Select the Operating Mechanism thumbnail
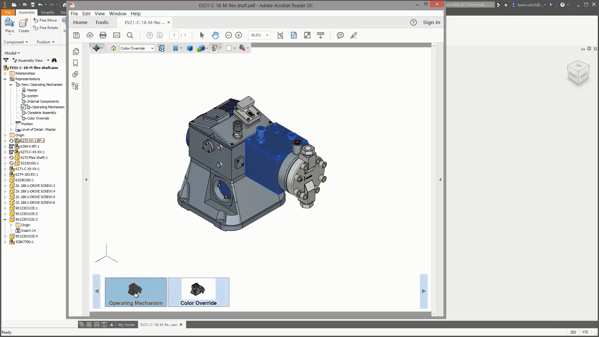This screenshot has width=599, height=337. tap(136, 291)
